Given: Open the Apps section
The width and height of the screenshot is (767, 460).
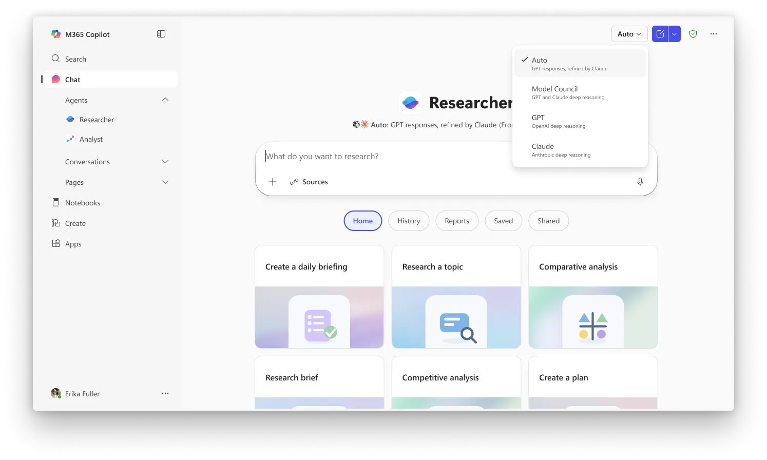Looking at the screenshot, I should pyautogui.click(x=73, y=244).
